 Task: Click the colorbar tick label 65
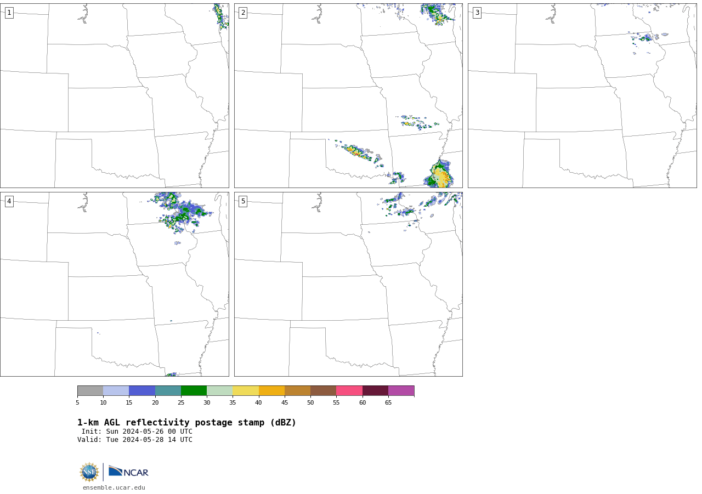(x=388, y=403)
